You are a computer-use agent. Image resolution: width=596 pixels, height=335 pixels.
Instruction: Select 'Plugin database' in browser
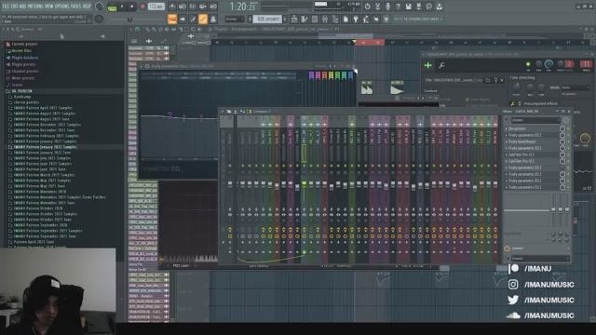[25, 58]
